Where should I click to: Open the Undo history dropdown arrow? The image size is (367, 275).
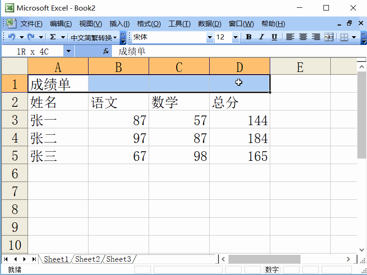pyautogui.click(x=22, y=37)
